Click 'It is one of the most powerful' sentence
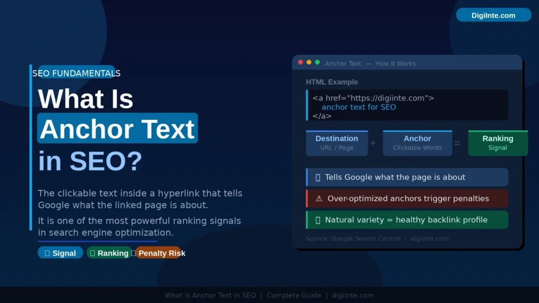 (139, 226)
